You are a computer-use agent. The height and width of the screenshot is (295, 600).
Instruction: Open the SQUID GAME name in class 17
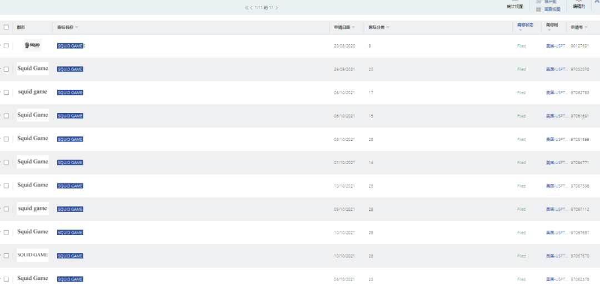(x=70, y=93)
